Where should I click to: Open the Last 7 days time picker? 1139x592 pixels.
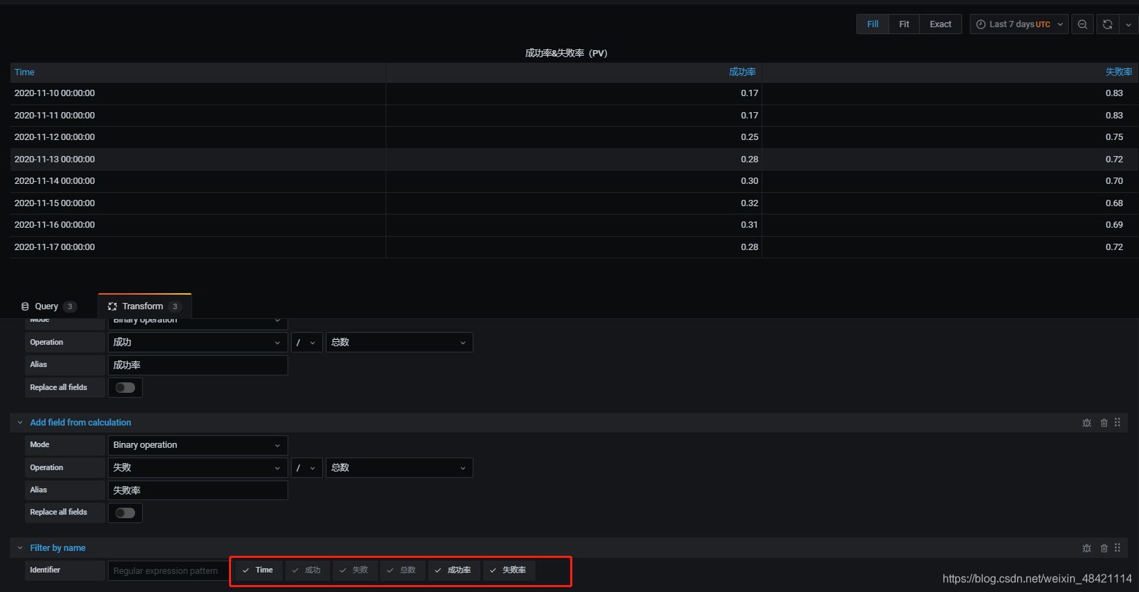pyautogui.click(x=1019, y=24)
